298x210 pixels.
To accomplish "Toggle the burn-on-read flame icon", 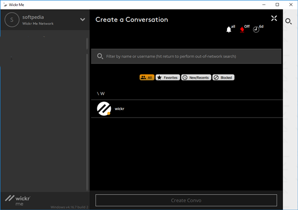I will pos(242,30).
